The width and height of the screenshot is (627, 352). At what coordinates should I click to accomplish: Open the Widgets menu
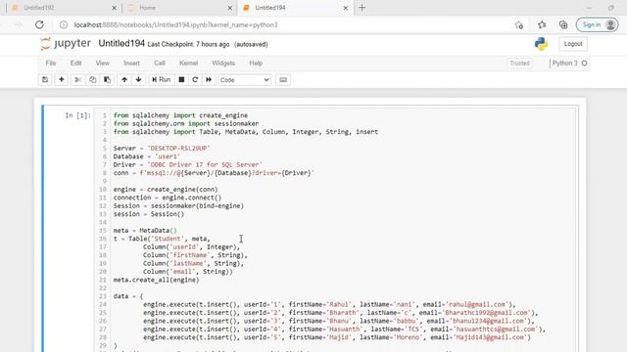click(x=223, y=63)
